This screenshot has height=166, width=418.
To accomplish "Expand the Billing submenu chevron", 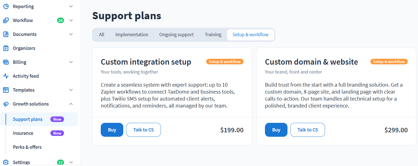I will pyautogui.click(x=71, y=62).
